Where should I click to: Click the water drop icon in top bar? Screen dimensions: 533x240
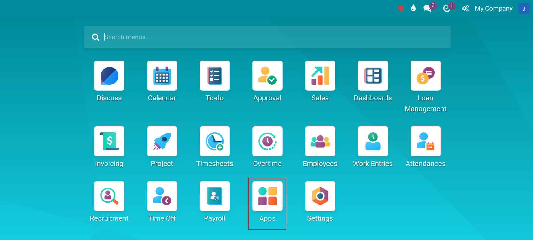click(x=413, y=8)
